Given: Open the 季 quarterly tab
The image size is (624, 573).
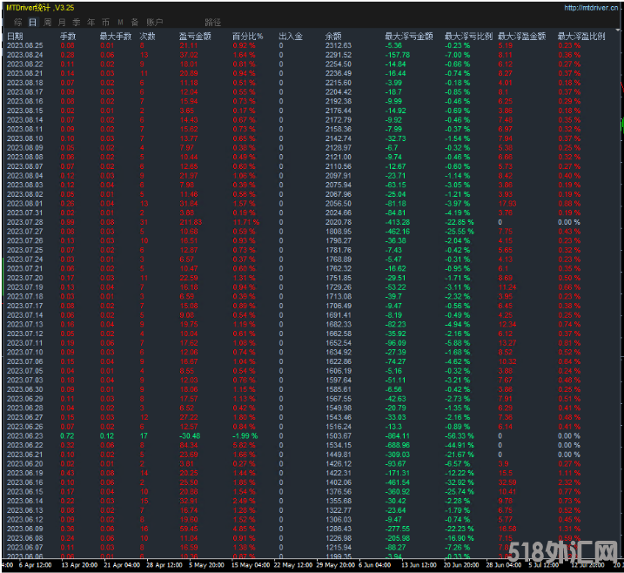Looking at the screenshot, I should (x=77, y=21).
